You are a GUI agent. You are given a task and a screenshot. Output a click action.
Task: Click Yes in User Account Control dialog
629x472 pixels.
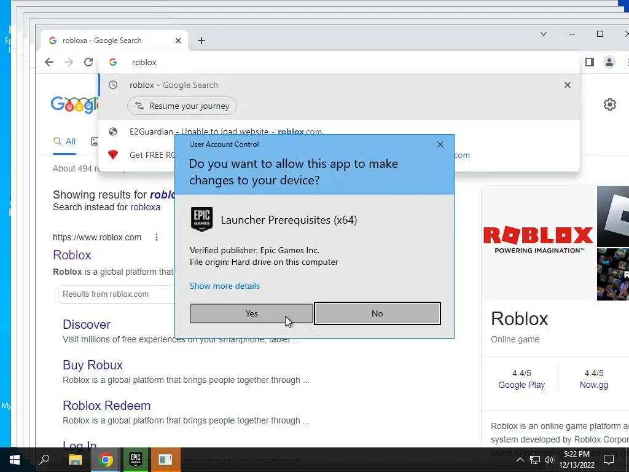pos(251,313)
